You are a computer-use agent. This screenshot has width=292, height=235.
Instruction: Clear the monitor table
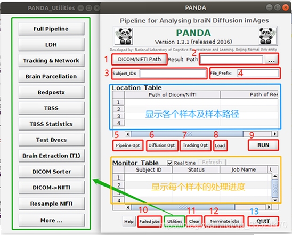(194, 221)
